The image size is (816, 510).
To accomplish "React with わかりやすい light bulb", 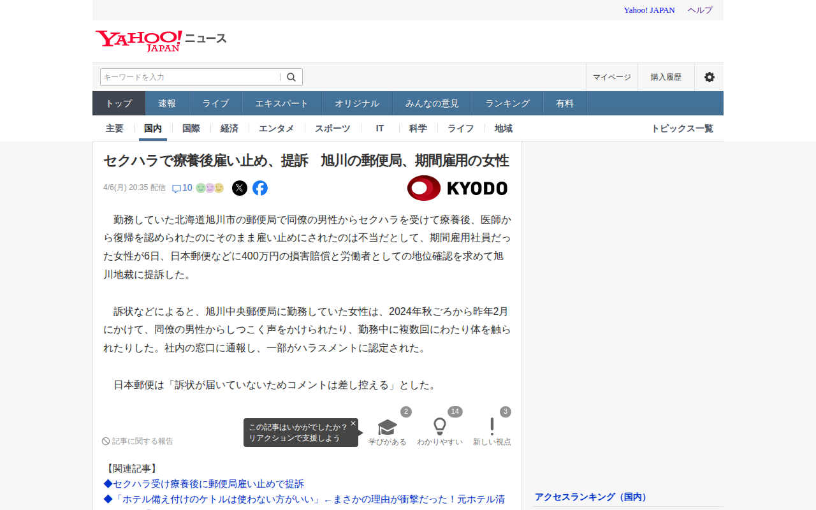I will pyautogui.click(x=440, y=432).
